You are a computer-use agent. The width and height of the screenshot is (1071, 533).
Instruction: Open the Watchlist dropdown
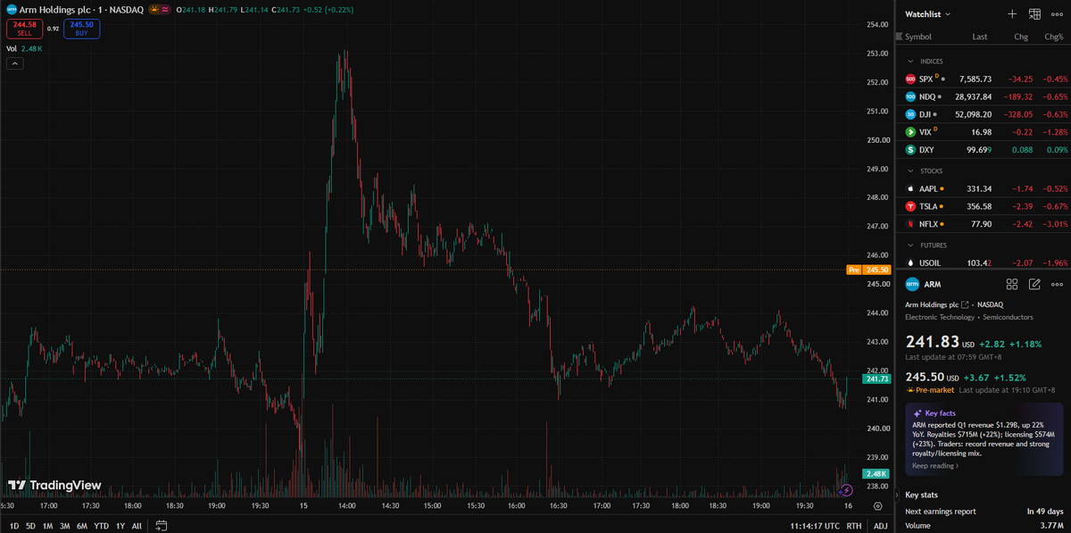[928, 13]
